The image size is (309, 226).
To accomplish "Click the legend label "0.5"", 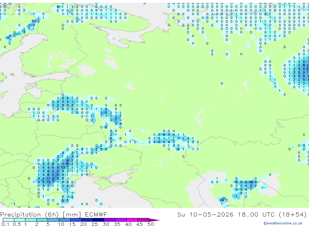I will coord(17,224).
